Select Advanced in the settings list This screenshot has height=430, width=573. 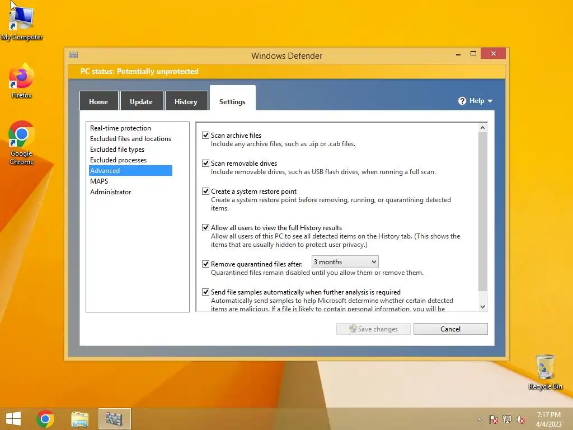130,170
